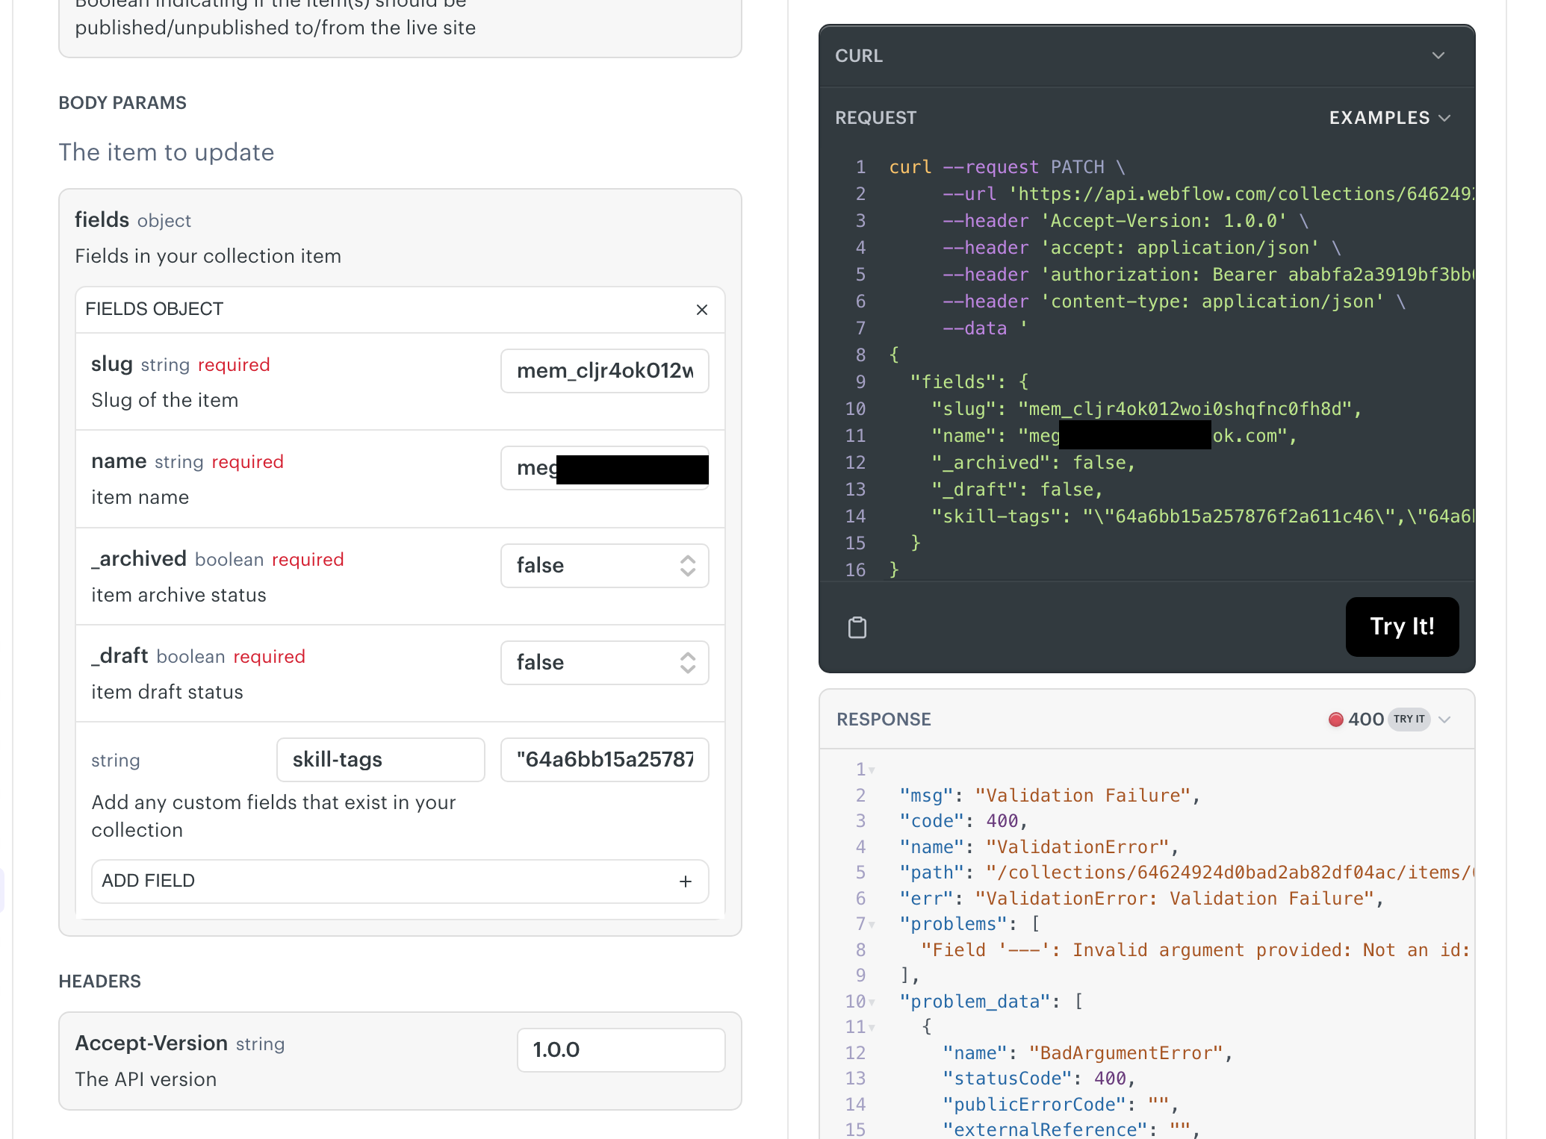Click the "skill-tags" line in request code
This screenshot has height=1139, width=1546.
1202,517
